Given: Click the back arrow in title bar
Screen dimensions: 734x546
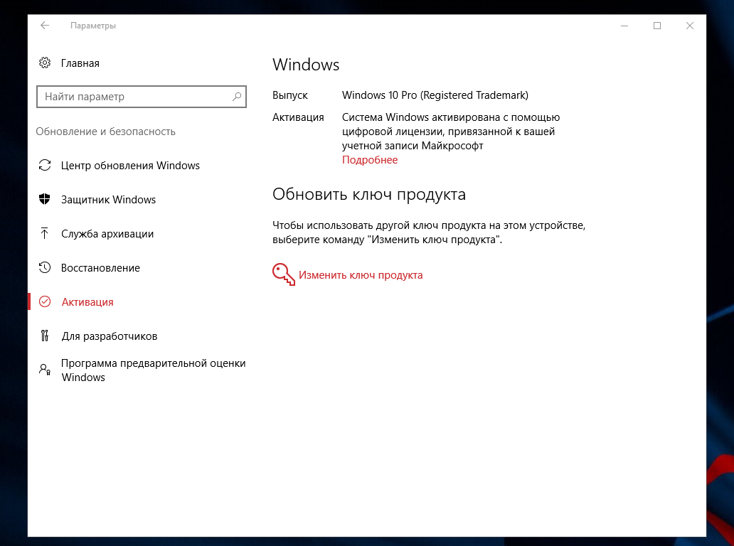Looking at the screenshot, I should [45, 26].
